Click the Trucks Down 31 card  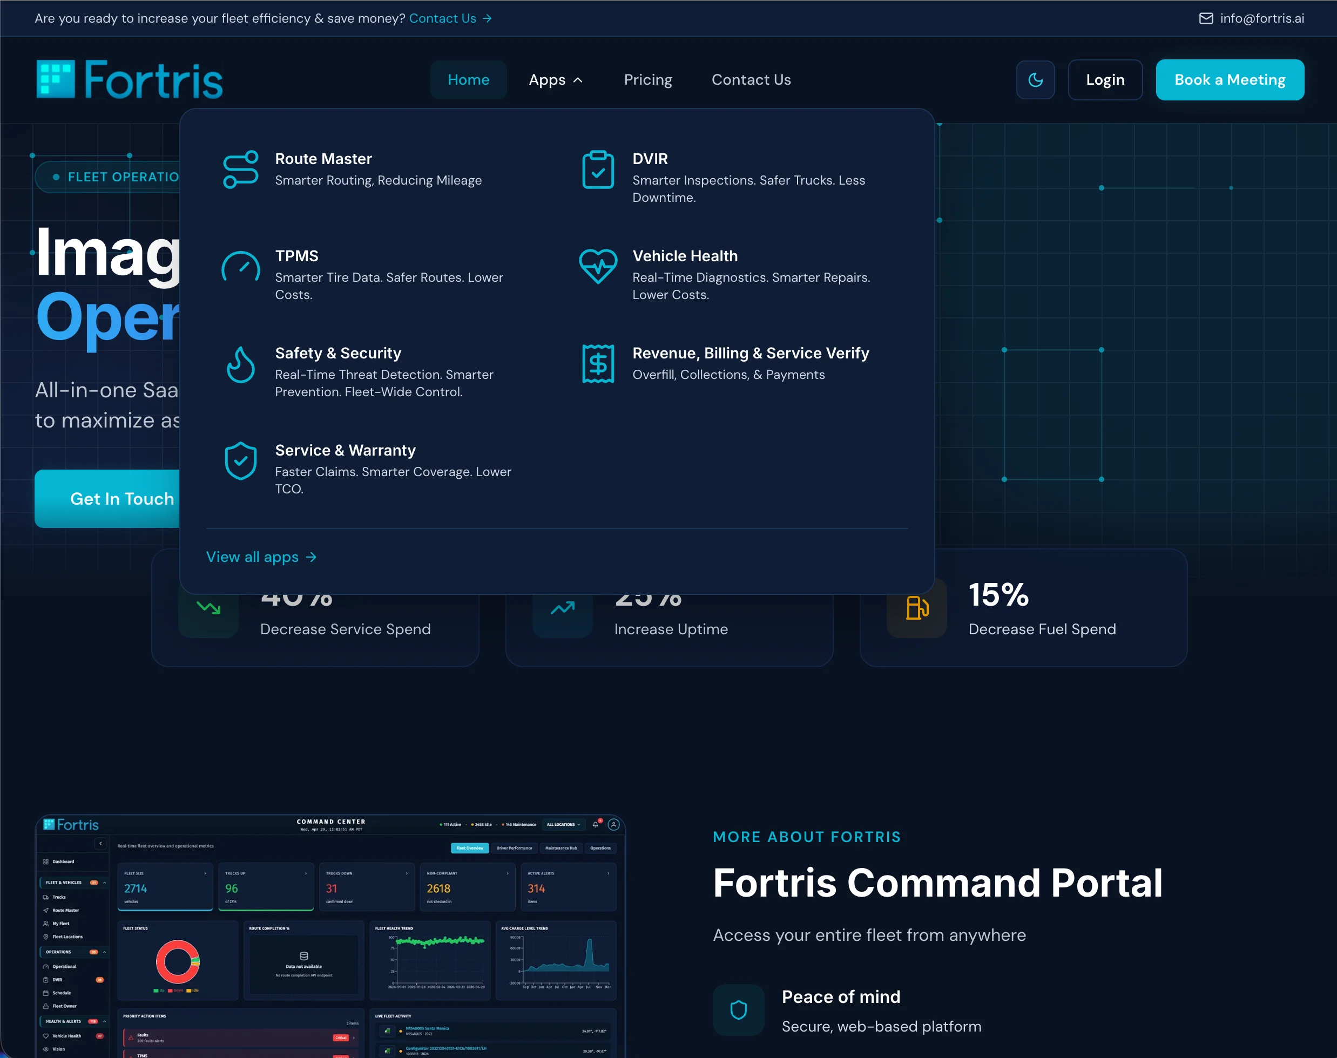(367, 887)
